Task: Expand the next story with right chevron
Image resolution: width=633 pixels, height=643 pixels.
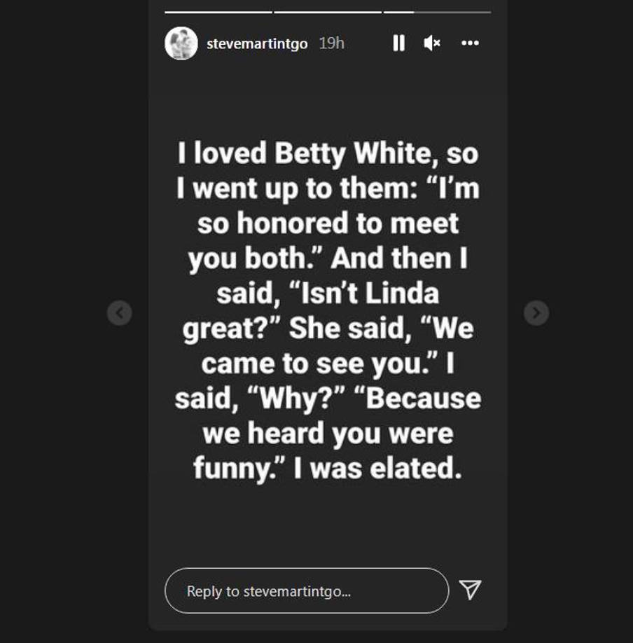Action: [535, 313]
